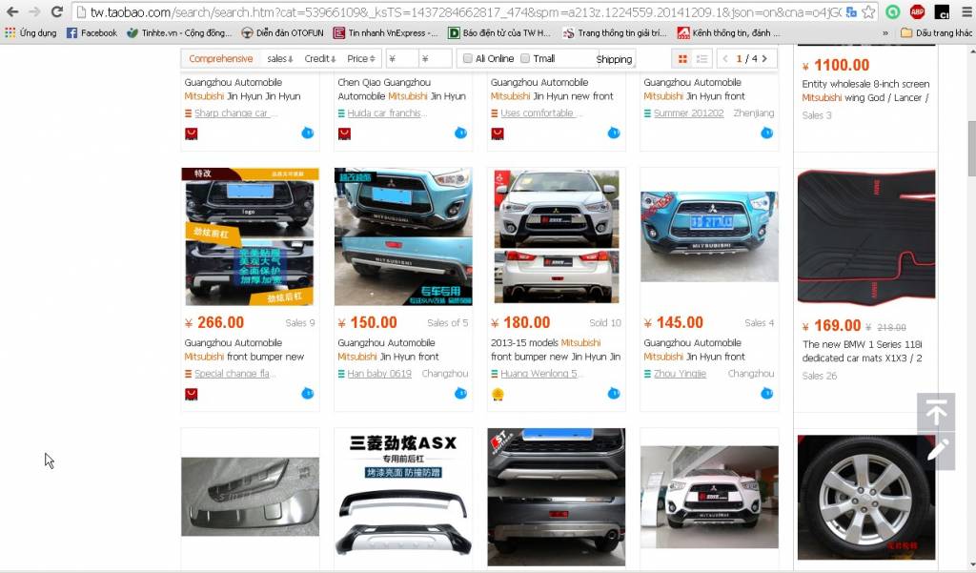Click Tmall badge under Sharp change car seller
This screenshot has height=573, width=976.
tap(191, 133)
